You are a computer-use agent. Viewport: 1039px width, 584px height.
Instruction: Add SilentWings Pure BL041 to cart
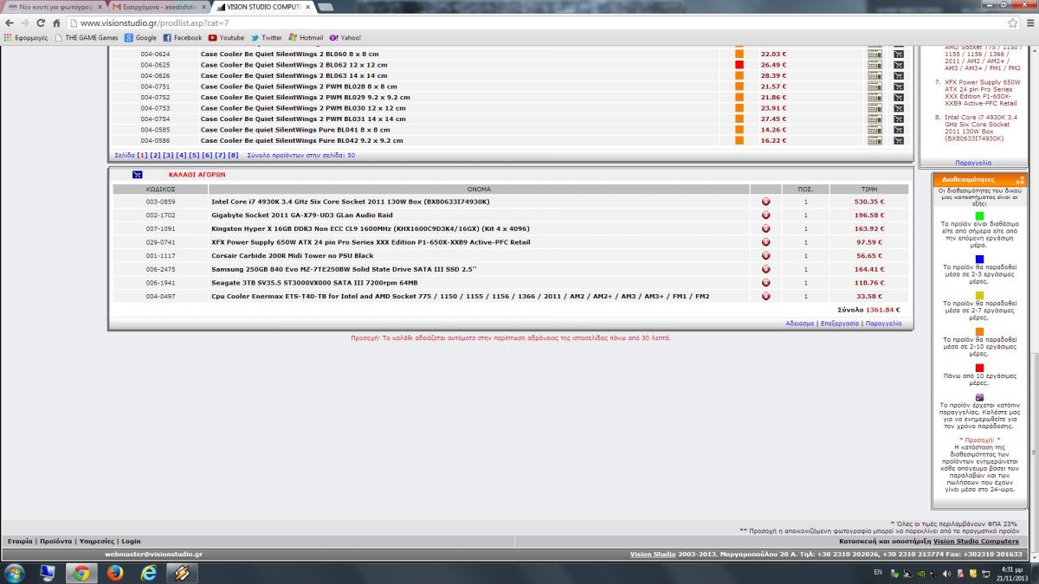(898, 130)
